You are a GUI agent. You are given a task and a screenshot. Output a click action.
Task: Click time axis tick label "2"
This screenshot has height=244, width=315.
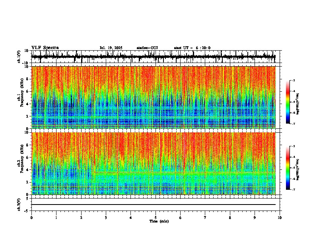(x=81, y=218)
